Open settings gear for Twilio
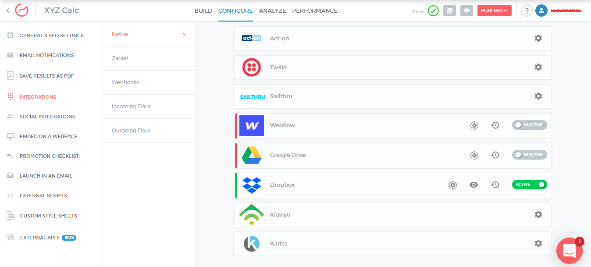591x267 pixels. [538, 67]
